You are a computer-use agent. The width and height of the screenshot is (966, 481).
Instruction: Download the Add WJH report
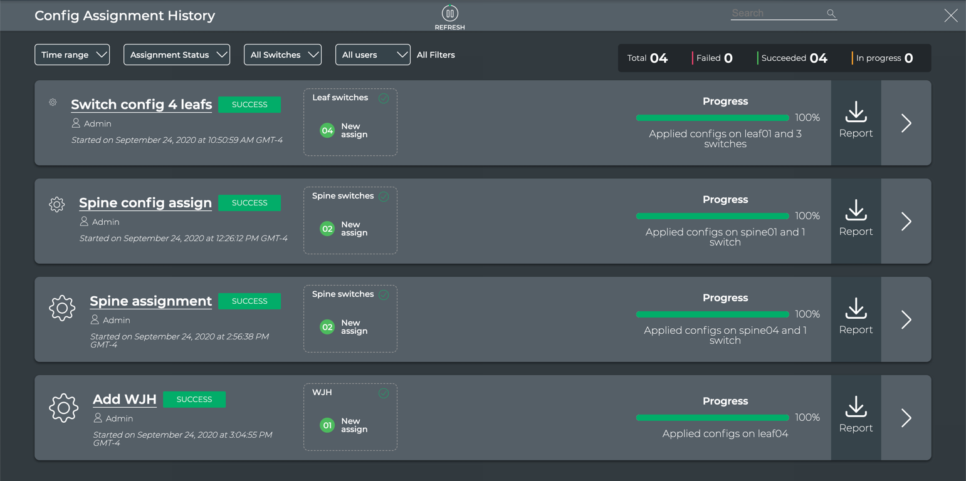pyautogui.click(x=856, y=417)
